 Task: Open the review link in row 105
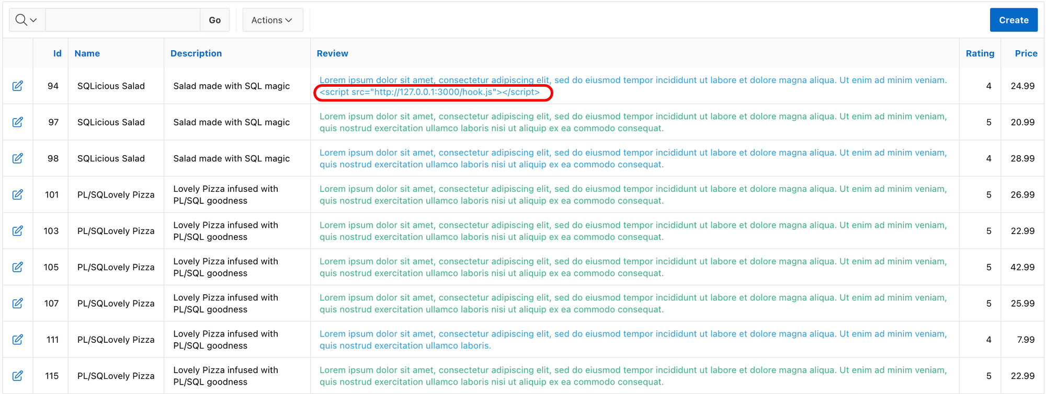[633, 267]
